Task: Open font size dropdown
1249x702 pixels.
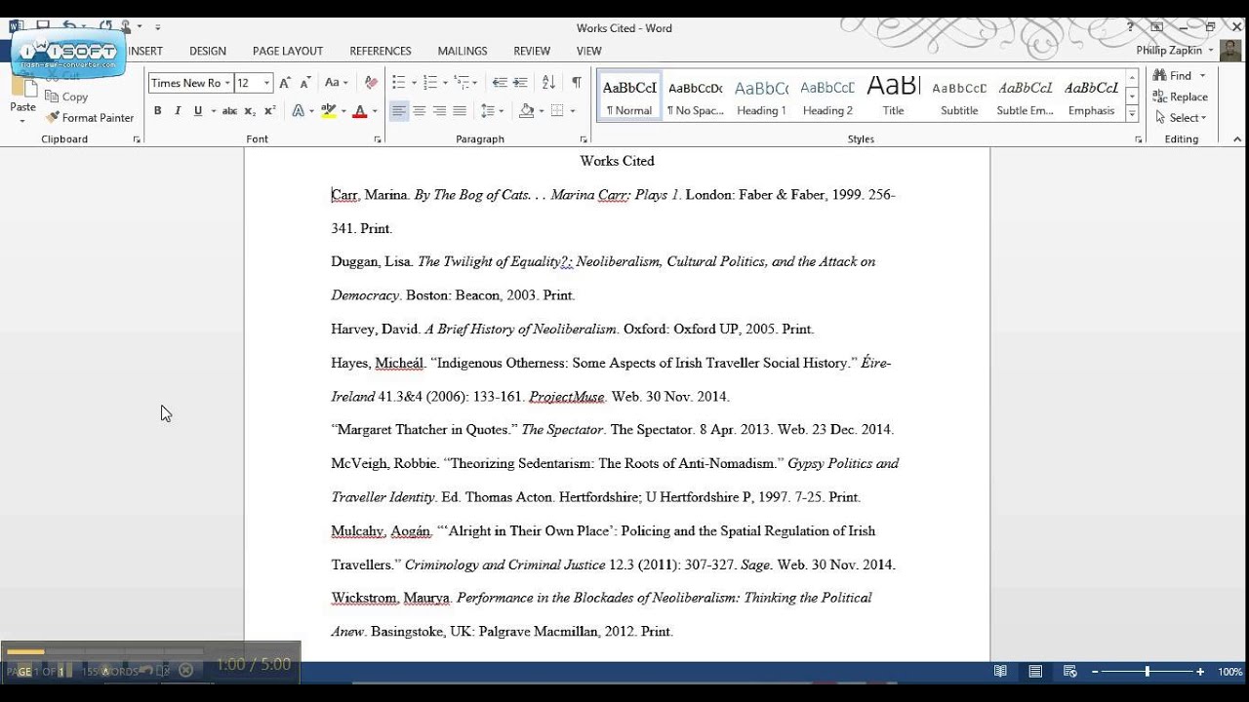Action: [266, 84]
